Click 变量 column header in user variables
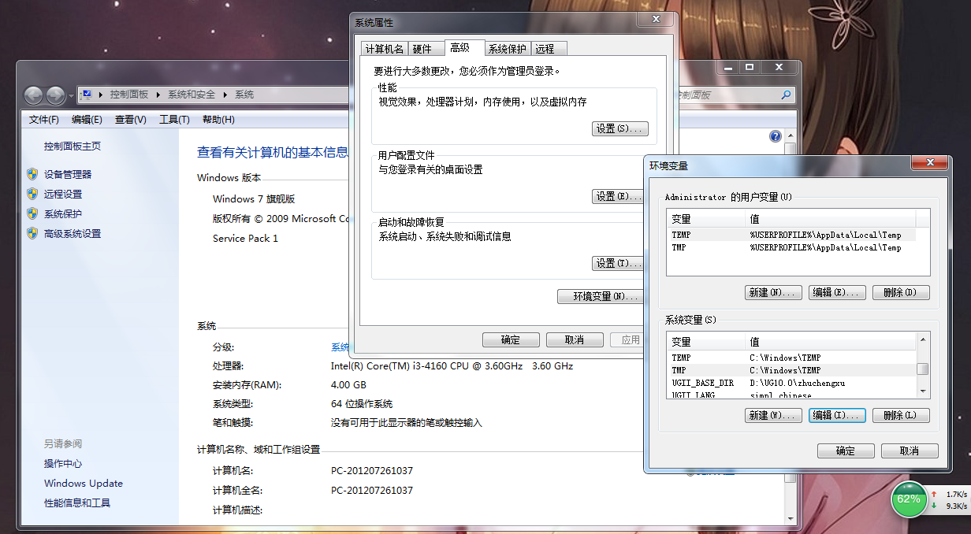Screen dimensions: 971x534 tap(706, 219)
